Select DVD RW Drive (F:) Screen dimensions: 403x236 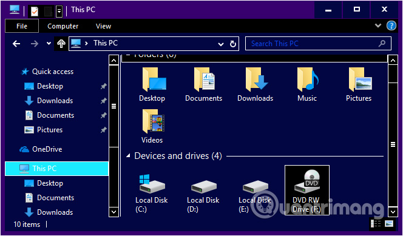pyautogui.click(x=307, y=190)
